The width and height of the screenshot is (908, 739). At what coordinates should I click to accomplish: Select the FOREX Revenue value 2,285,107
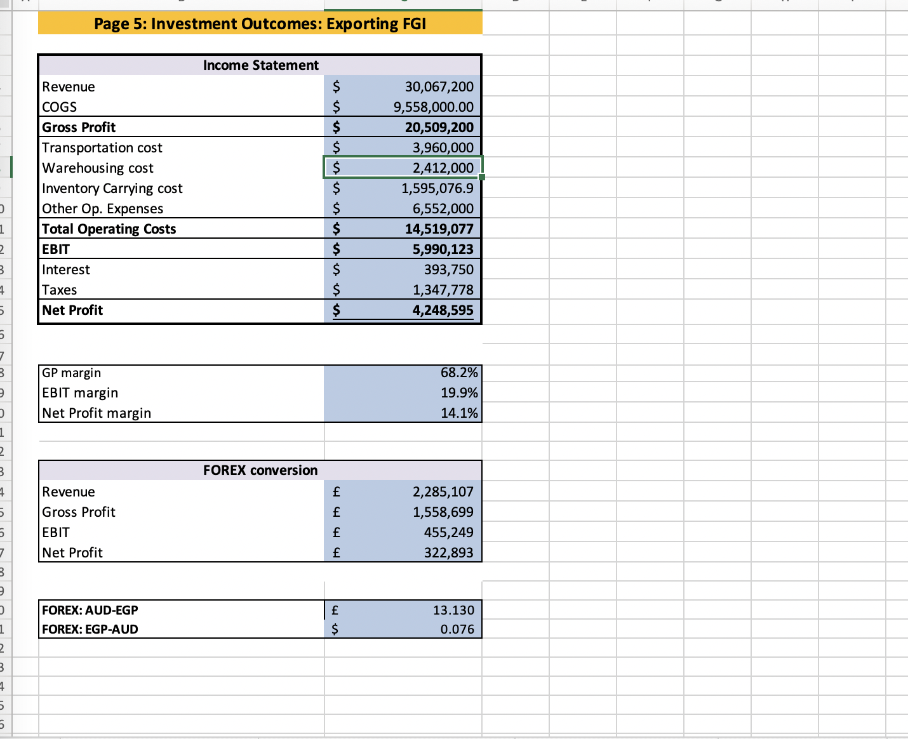pyautogui.click(x=443, y=492)
